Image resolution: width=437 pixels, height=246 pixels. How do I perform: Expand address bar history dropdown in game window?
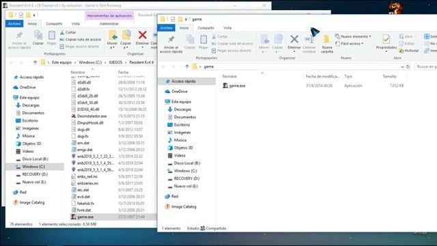[402, 67]
